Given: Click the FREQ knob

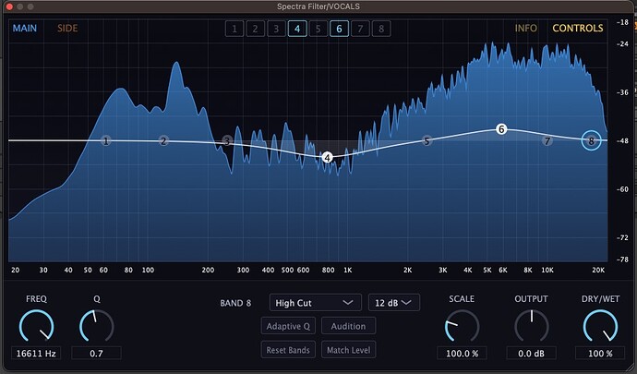Looking at the screenshot, I should coord(36,326).
